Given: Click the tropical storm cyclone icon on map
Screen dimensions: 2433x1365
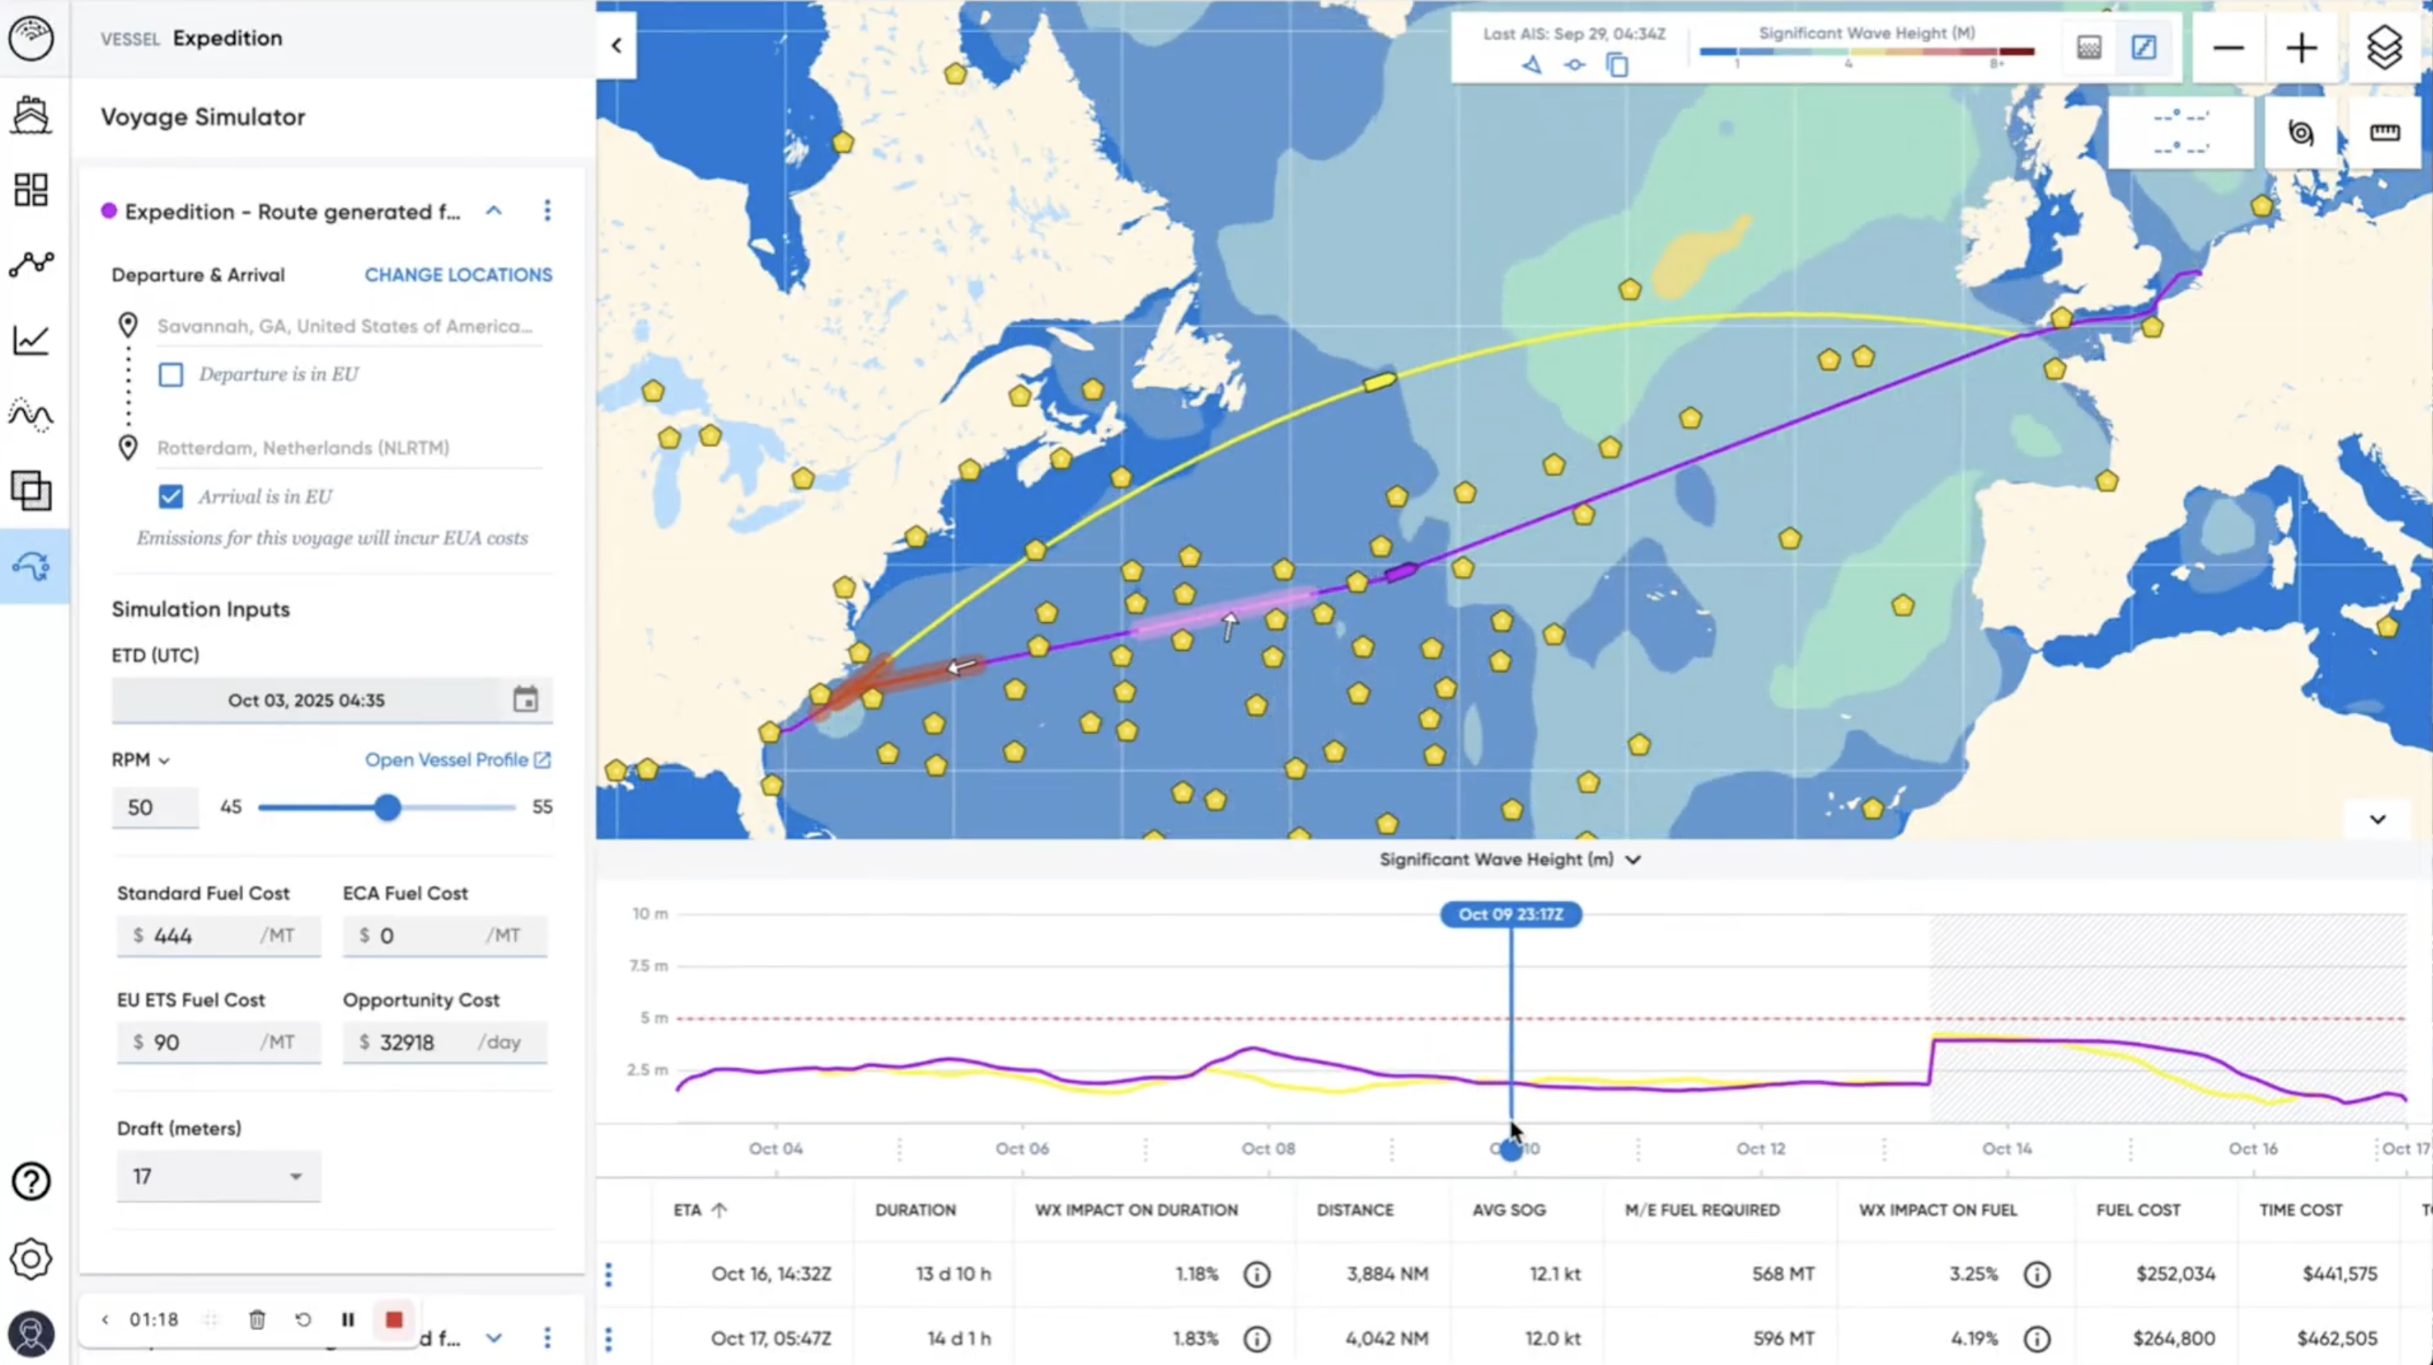Looking at the screenshot, I should (2301, 132).
